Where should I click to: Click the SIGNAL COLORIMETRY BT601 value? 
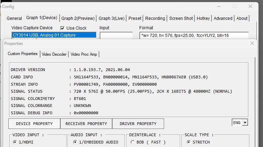point(80,99)
